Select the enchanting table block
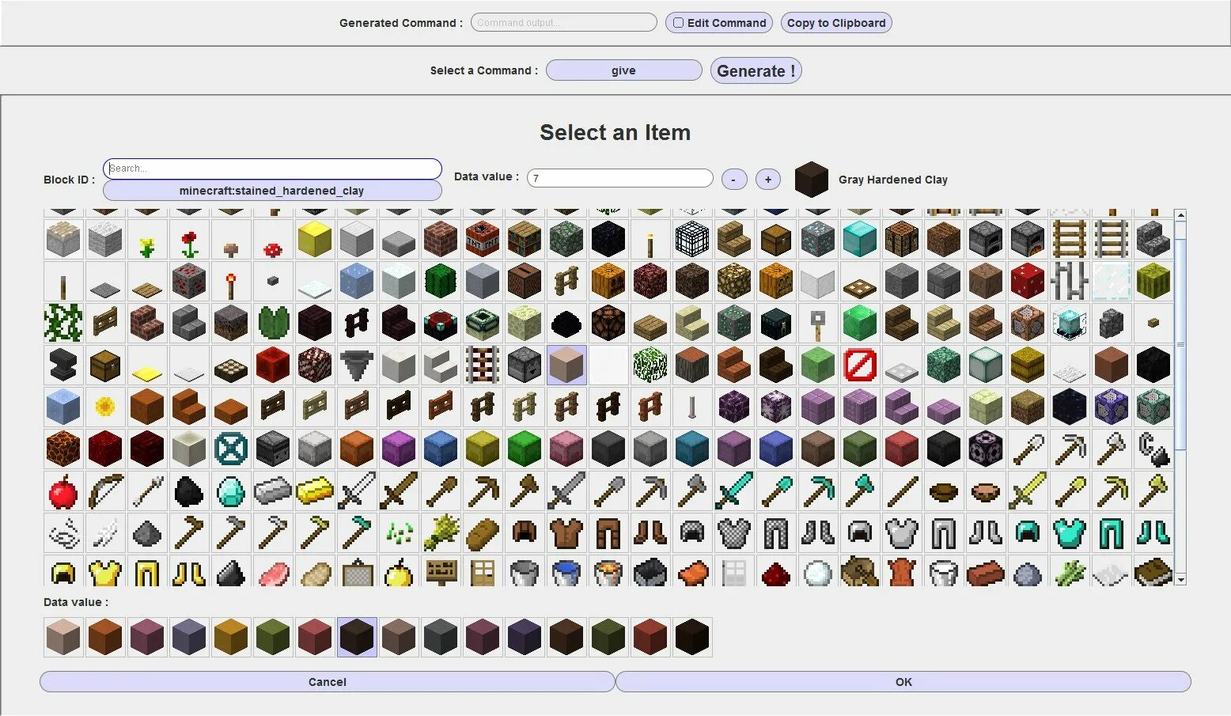 click(x=441, y=323)
